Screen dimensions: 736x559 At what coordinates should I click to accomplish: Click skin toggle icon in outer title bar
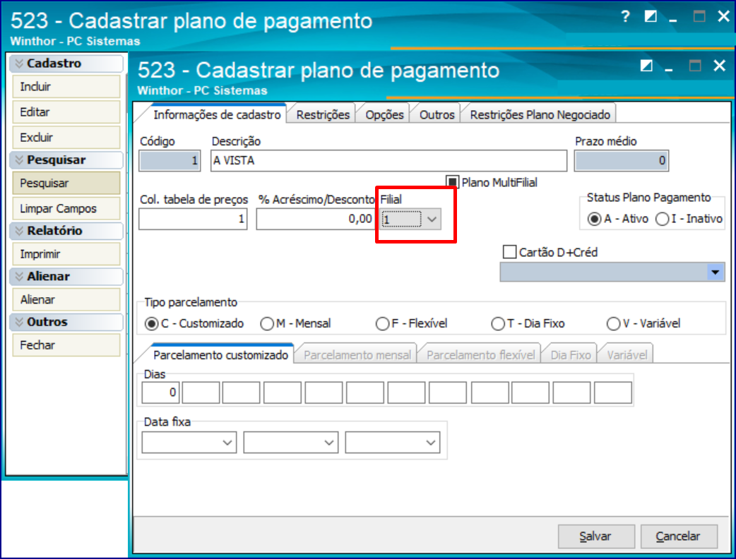click(x=651, y=16)
